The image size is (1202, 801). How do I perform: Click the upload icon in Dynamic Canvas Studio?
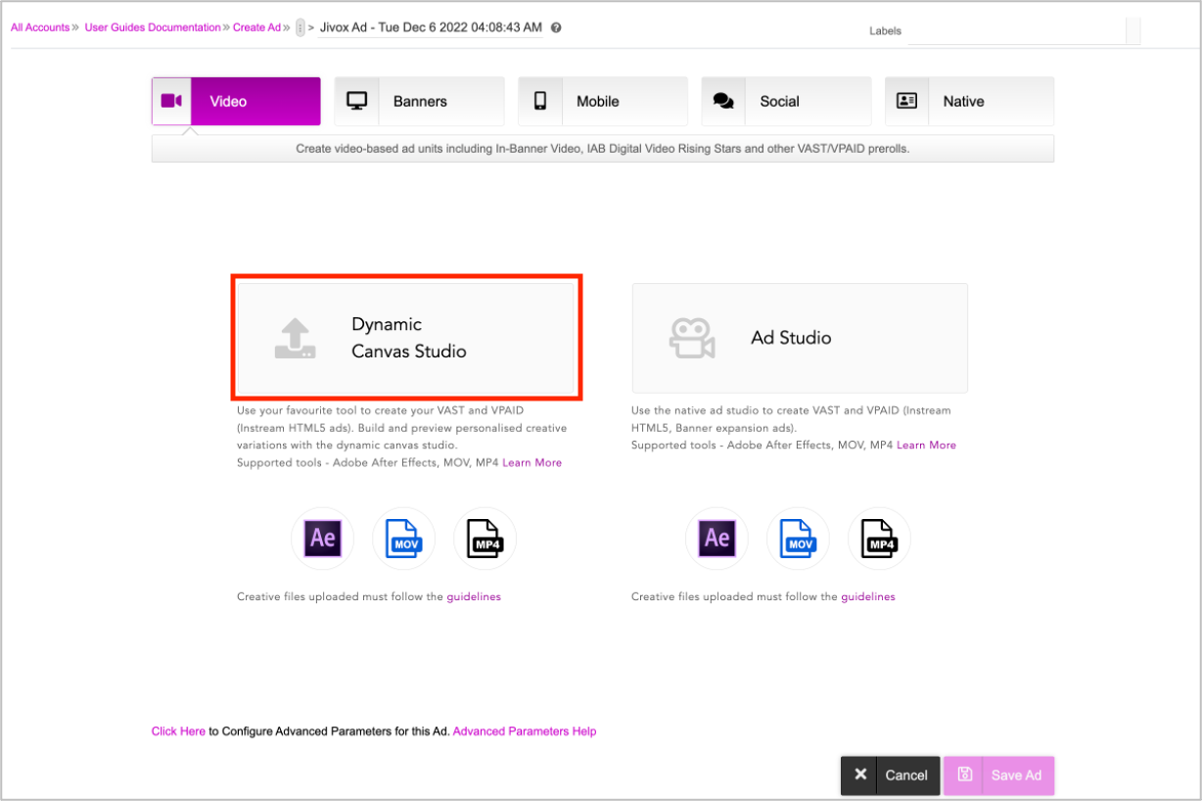295,339
